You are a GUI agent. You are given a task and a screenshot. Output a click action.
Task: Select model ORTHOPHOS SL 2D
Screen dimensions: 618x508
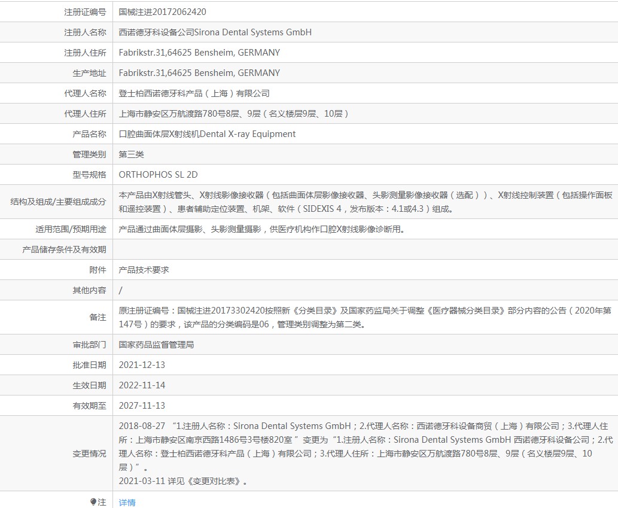pyautogui.click(x=158, y=175)
